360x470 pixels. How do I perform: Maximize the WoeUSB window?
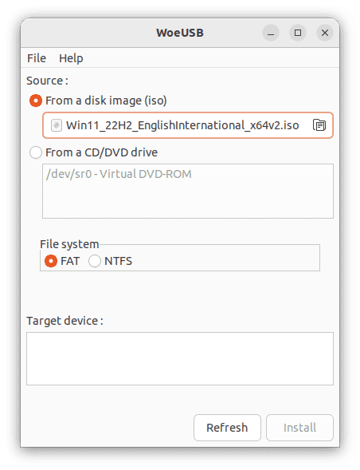[x=298, y=33]
